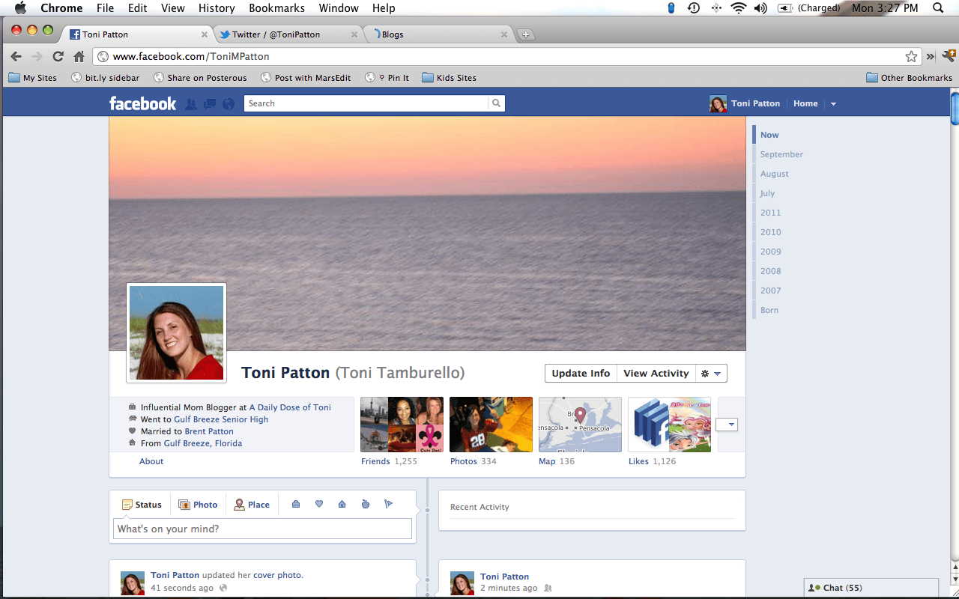Open messages icon in Facebook header
Image resolution: width=959 pixels, height=599 pixels.
point(210,104)
